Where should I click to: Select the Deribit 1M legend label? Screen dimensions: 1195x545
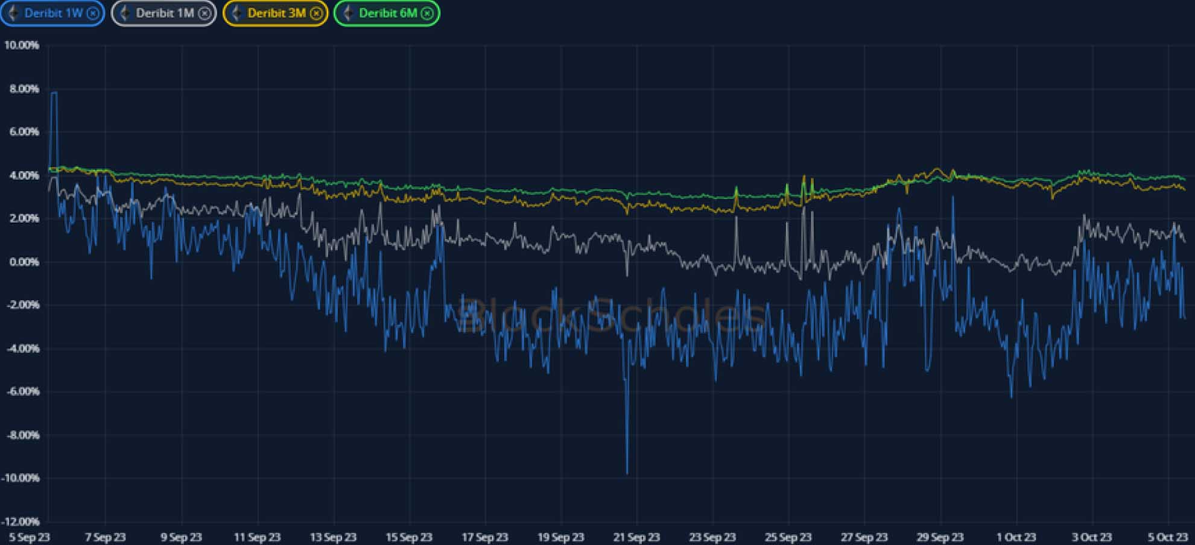[x=165, y=13]
